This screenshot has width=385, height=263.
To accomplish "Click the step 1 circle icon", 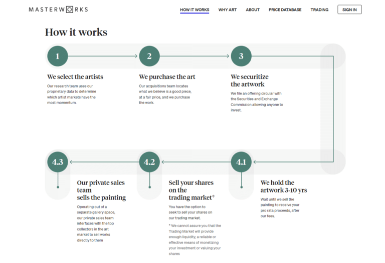I will 58,56.
